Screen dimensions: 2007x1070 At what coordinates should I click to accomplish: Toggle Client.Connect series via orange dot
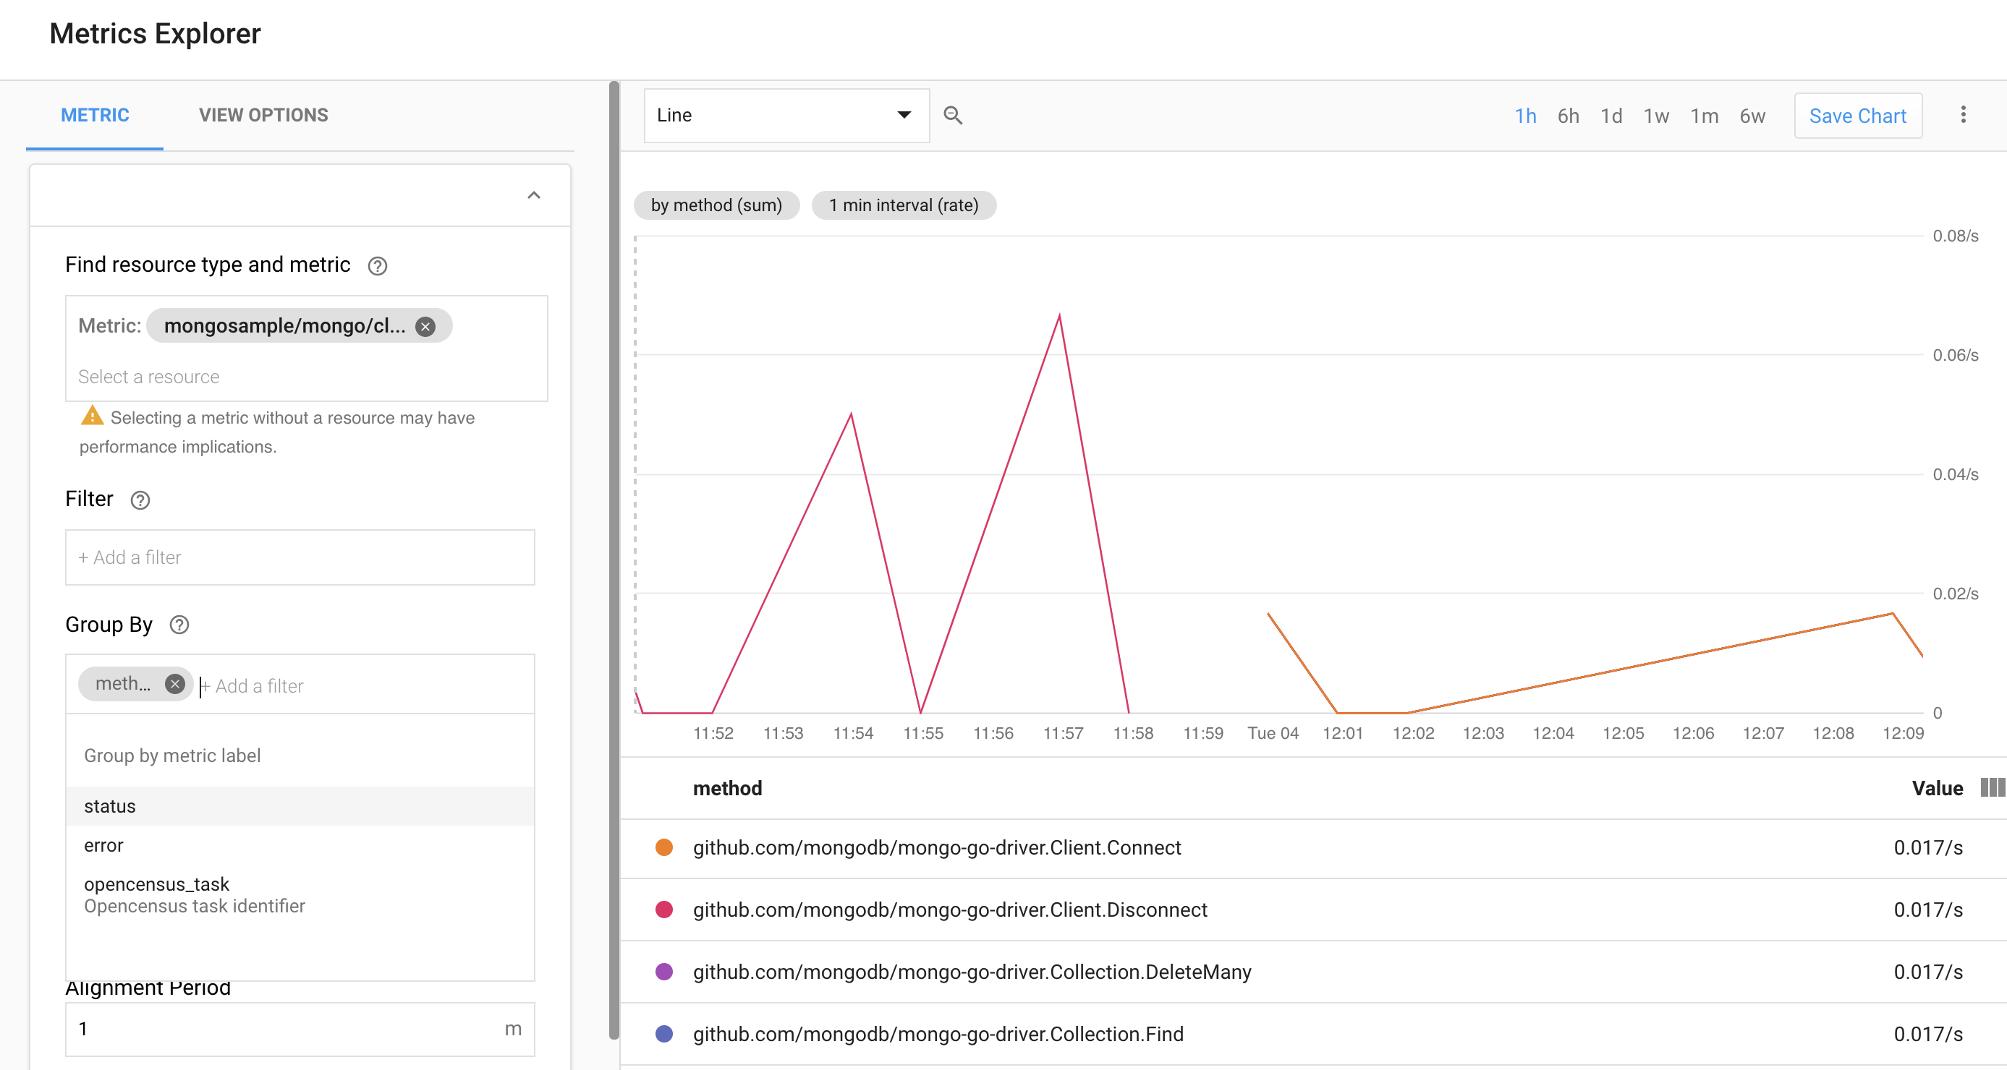[663, 847]
